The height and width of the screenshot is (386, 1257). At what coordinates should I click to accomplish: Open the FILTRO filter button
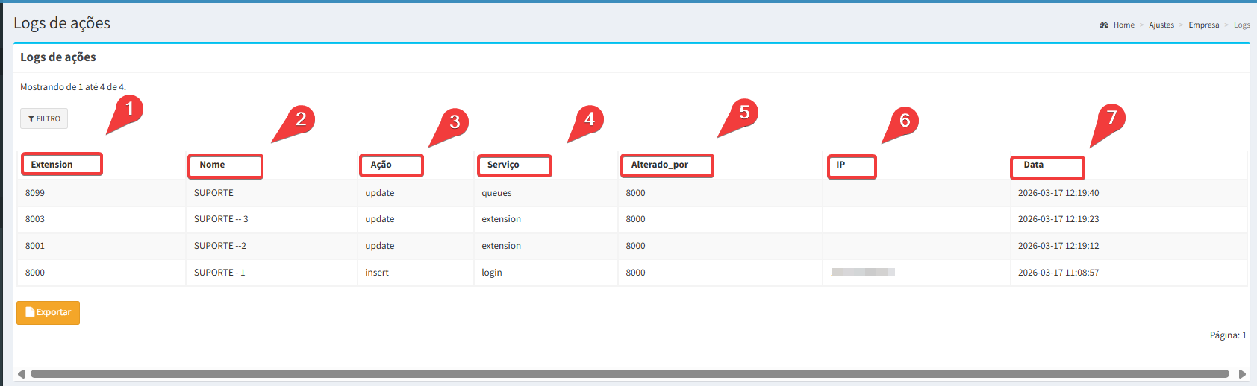[44, 118]
